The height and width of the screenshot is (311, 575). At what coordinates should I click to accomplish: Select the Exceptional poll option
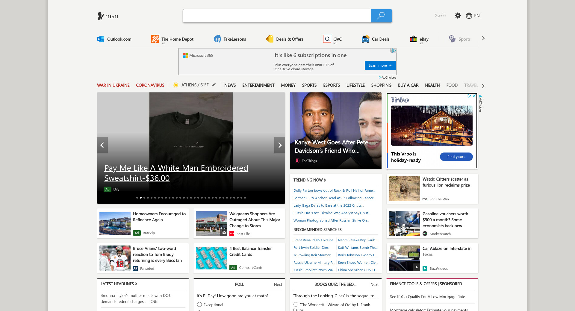pyautogui.click(x=199, y=304)
